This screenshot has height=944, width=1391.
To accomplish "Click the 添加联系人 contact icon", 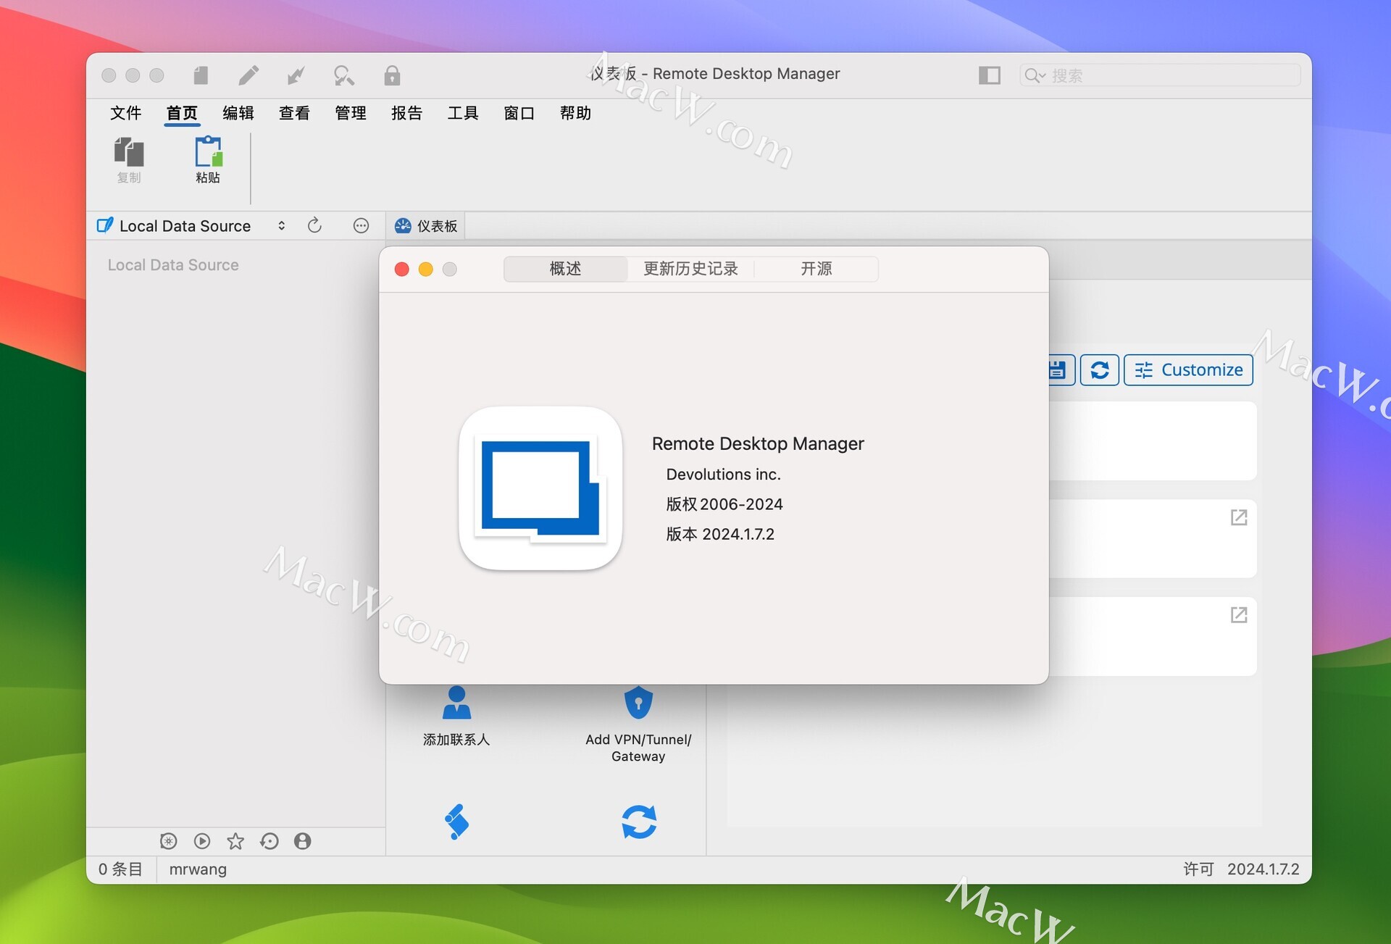I will pos(456,701).
